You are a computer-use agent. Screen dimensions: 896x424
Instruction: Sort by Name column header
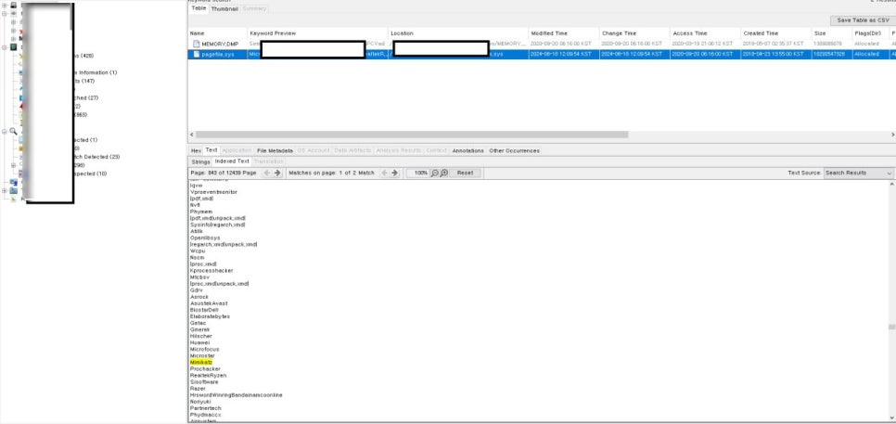tap(217, 33)
